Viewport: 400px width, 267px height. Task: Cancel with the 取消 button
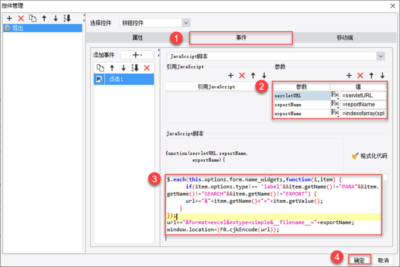(383, 260)
